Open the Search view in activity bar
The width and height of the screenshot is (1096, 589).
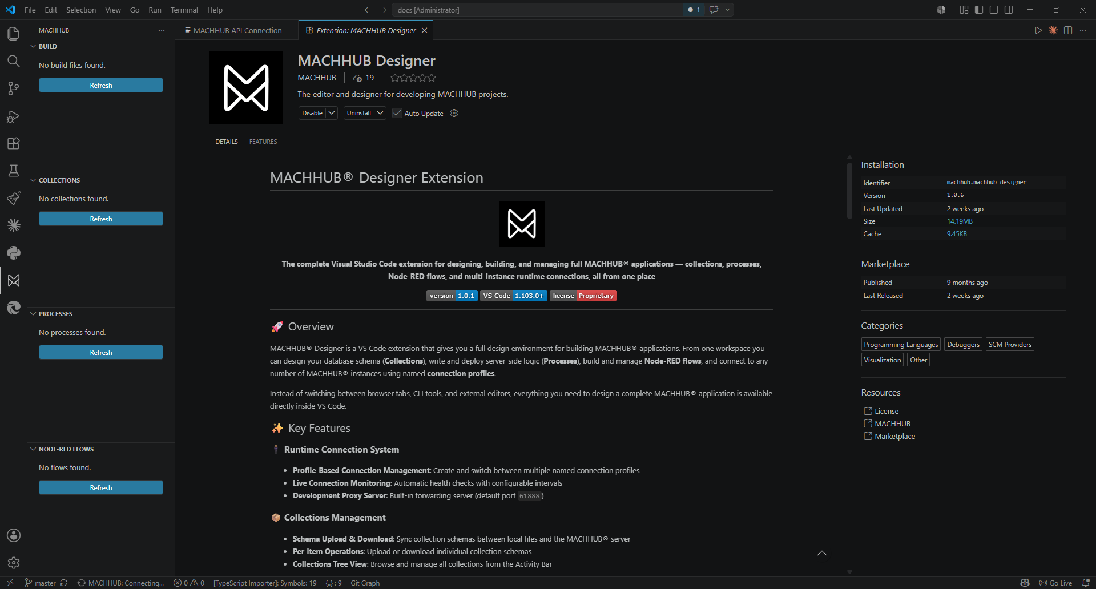click(13, 61)
